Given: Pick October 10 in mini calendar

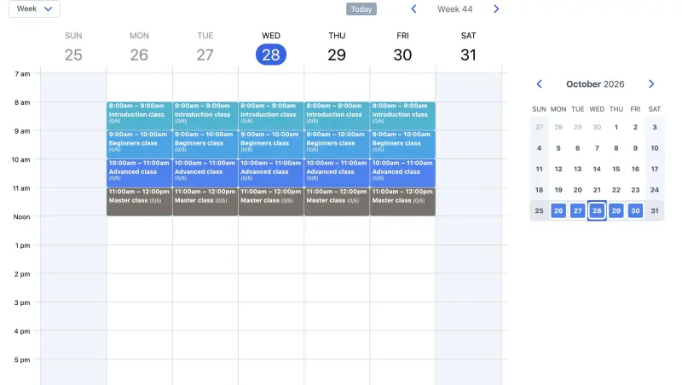Looking at the screenshot, I should click(655, 148).
